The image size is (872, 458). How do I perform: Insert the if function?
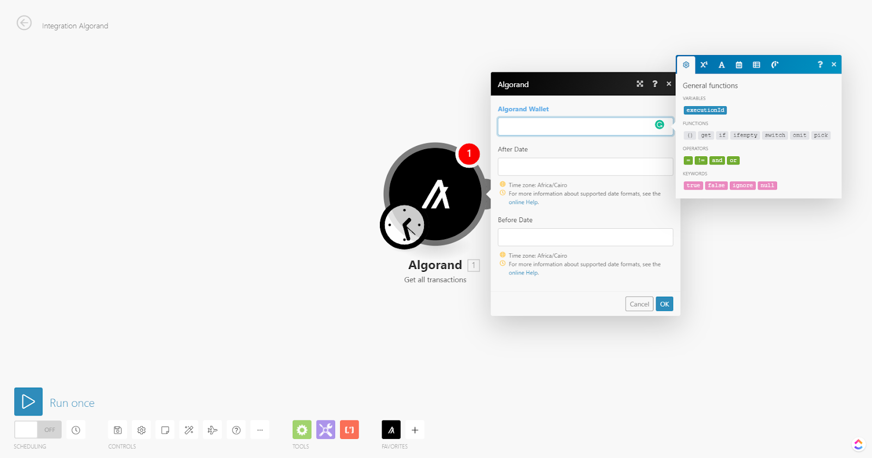pos(722,135)
